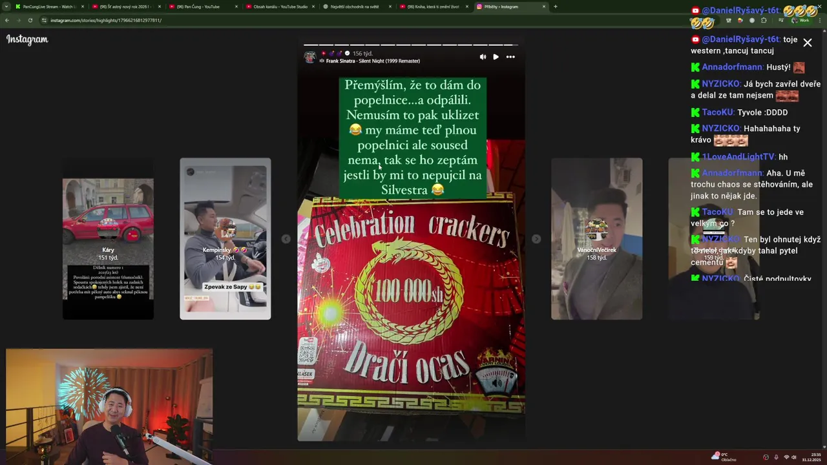827x465 pixels.
Task: Click the green story caption text box
Action: [x=412, y=138]
